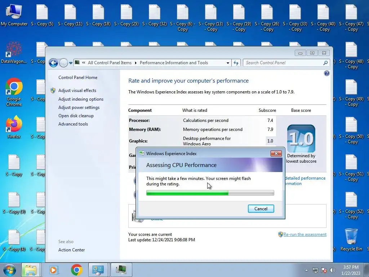Click the Memory (RAM) subscore 7.9

click(x=270, y=129)
